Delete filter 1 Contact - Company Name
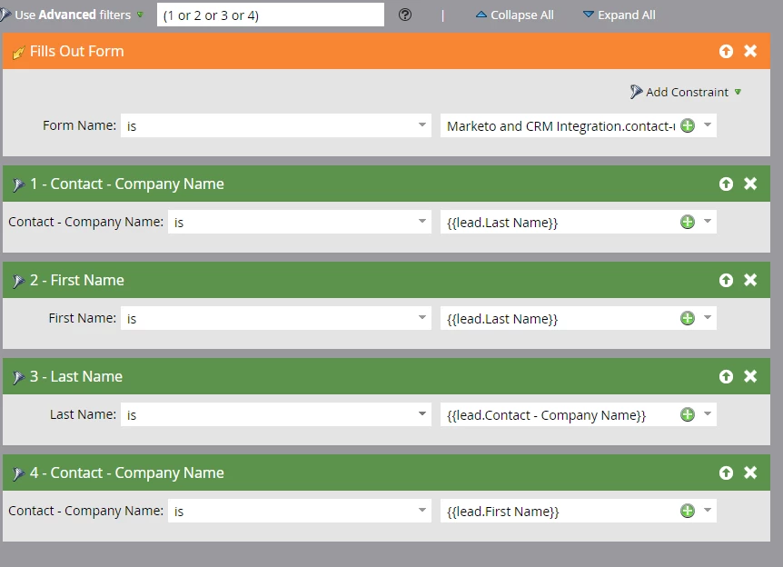 pyautogui.click(x=750, y=184)
